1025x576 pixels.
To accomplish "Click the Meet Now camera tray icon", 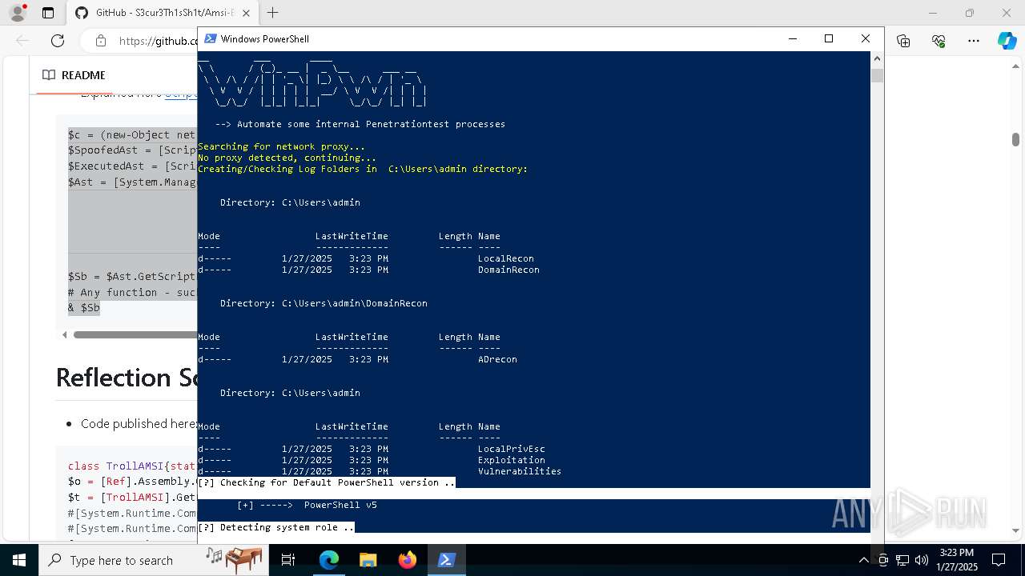I will pos(882,560).
